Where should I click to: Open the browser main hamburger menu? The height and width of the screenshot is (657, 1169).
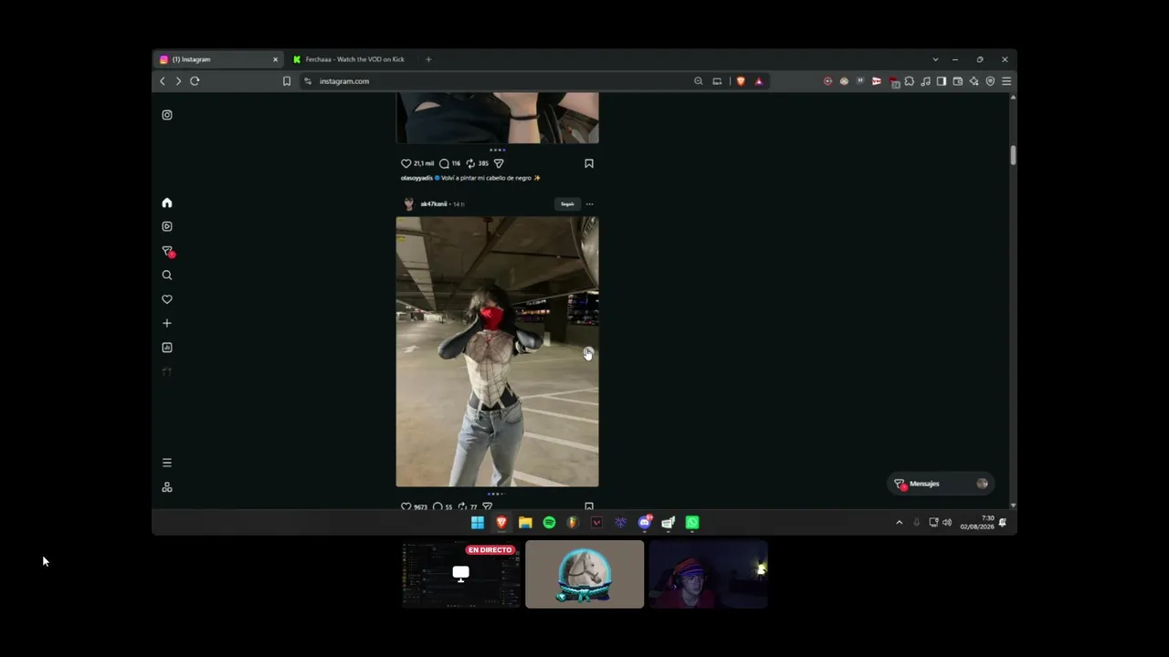point(1006,81)
